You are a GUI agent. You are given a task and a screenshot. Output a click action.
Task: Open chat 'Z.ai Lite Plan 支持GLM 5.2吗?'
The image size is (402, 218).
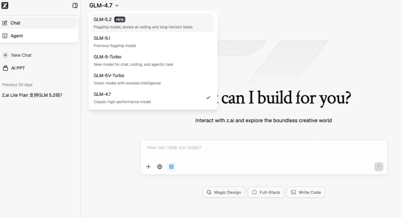[x=32, y=95]
